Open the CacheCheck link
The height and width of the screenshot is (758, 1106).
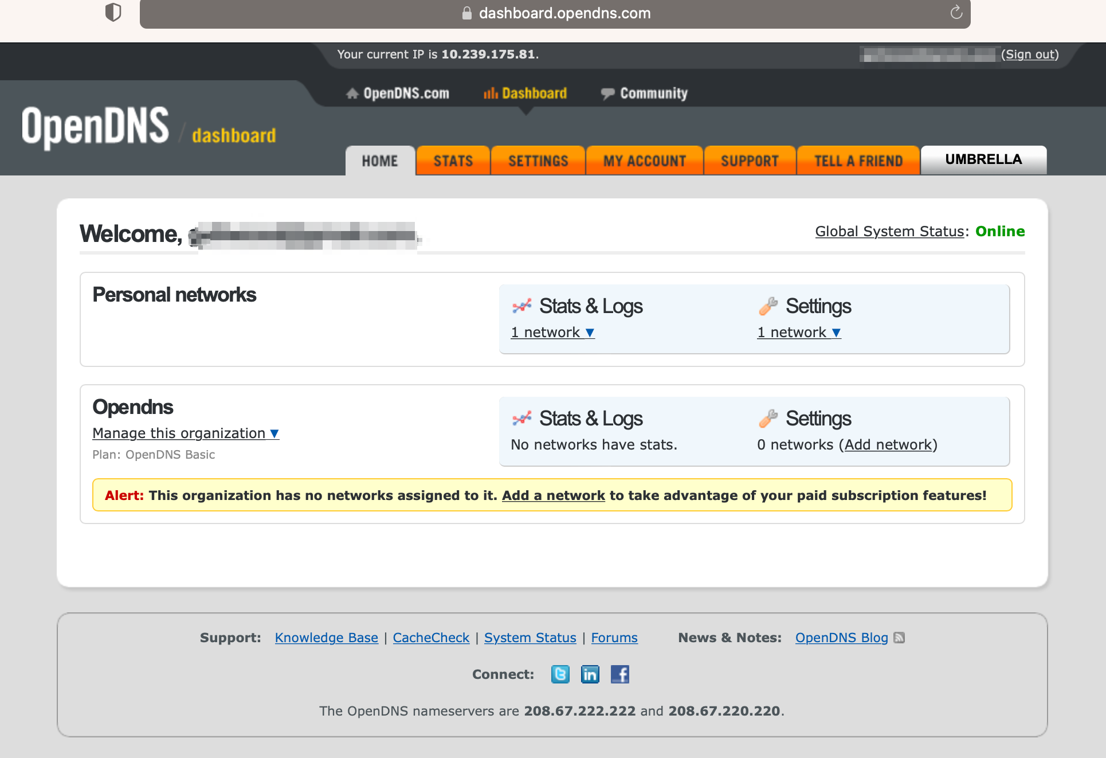(431, 638)
